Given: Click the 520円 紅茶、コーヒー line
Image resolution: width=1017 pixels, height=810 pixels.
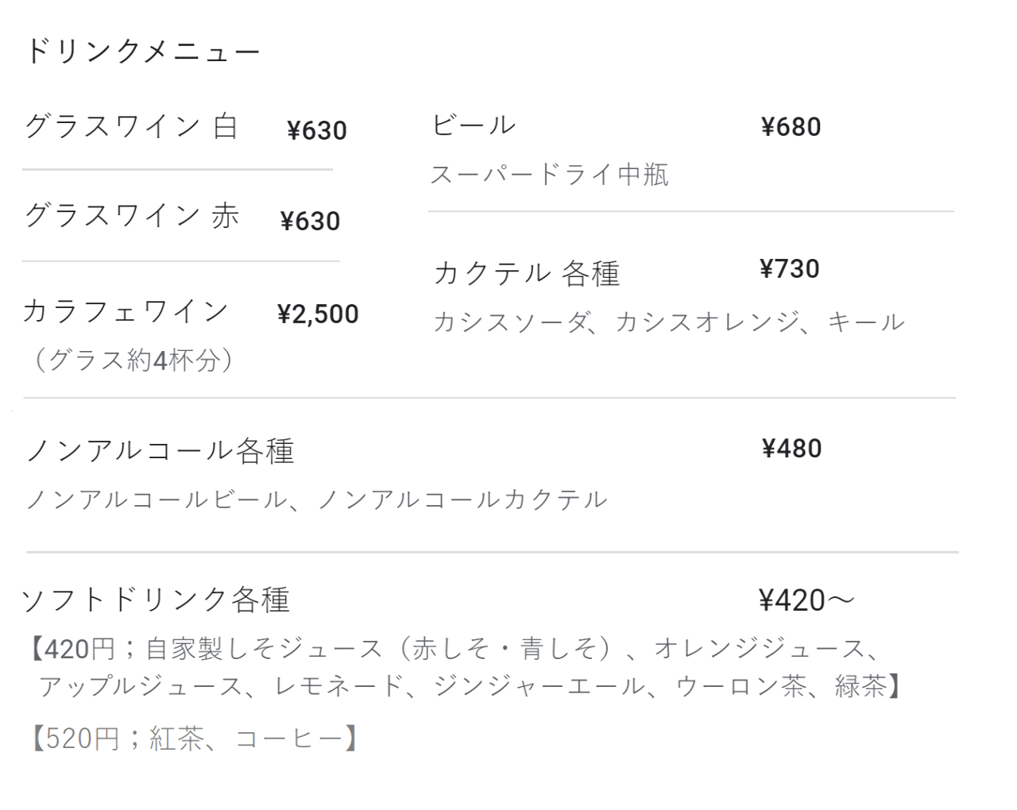Looking at the screenshot, I should (x=194, y=739).
